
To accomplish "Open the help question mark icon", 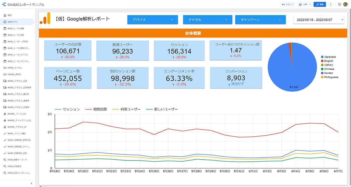I will (x=339, y=4).
